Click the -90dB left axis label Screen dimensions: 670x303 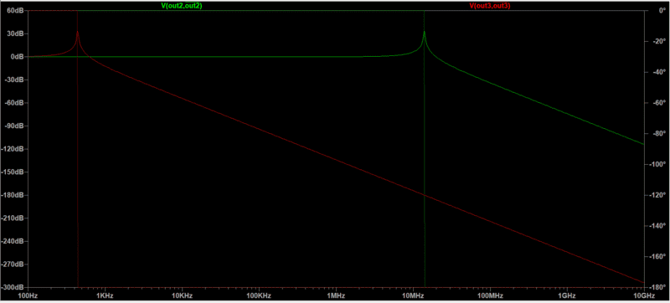coord(14,126)
